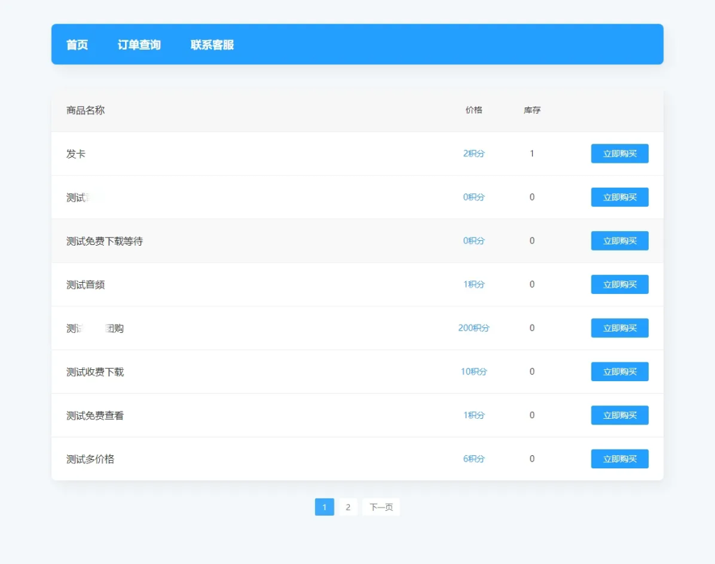Click the 200积分 price text
The image size is (715, 564).
point(473,328)
